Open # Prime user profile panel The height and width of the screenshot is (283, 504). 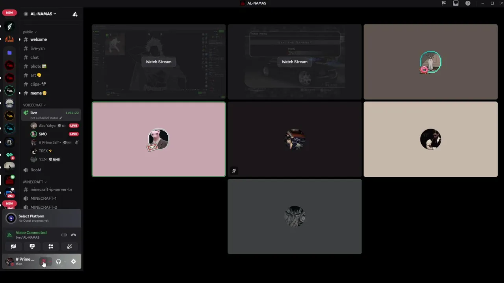(x=20, y=261)
